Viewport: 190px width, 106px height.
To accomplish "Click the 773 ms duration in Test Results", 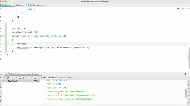I will (37, 81).
